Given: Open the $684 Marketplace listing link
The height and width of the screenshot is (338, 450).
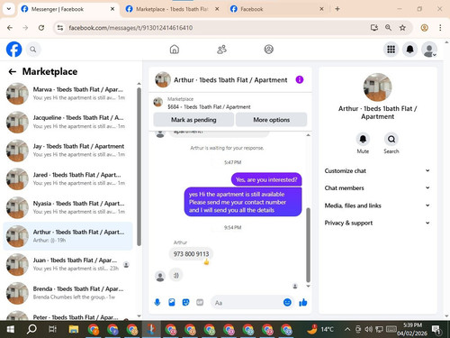Looking at the screenshot, I should click(209, 106).
